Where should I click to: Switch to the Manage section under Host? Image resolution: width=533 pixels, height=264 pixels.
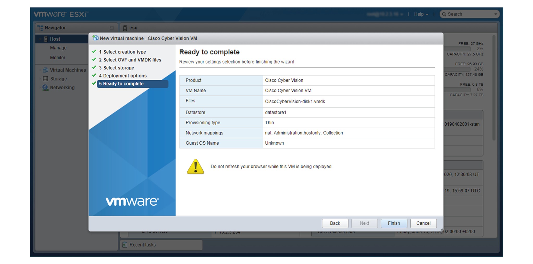point(58,48)
